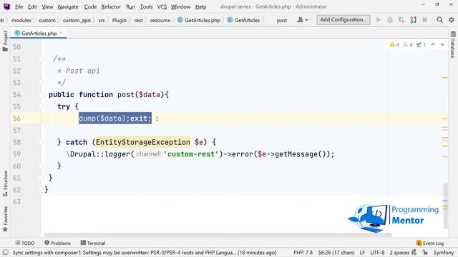Click the Plugin breadcrumb
Screen dimensions: 458x257
(x=120, y=20)
